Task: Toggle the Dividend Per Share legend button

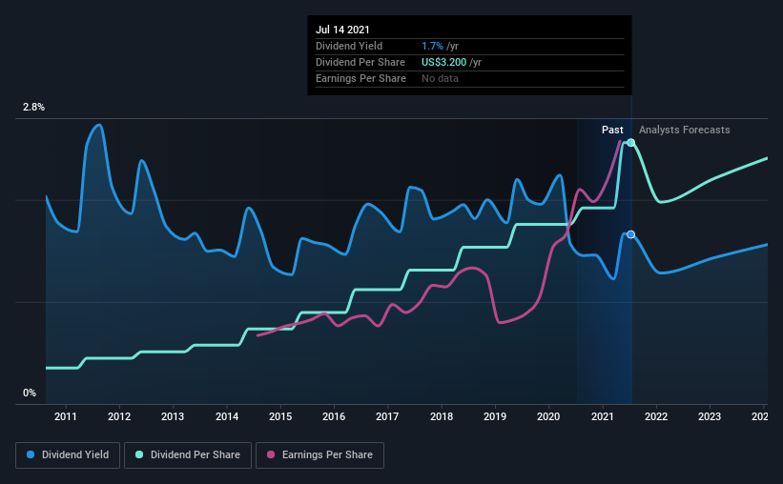Action: point(188,455)
